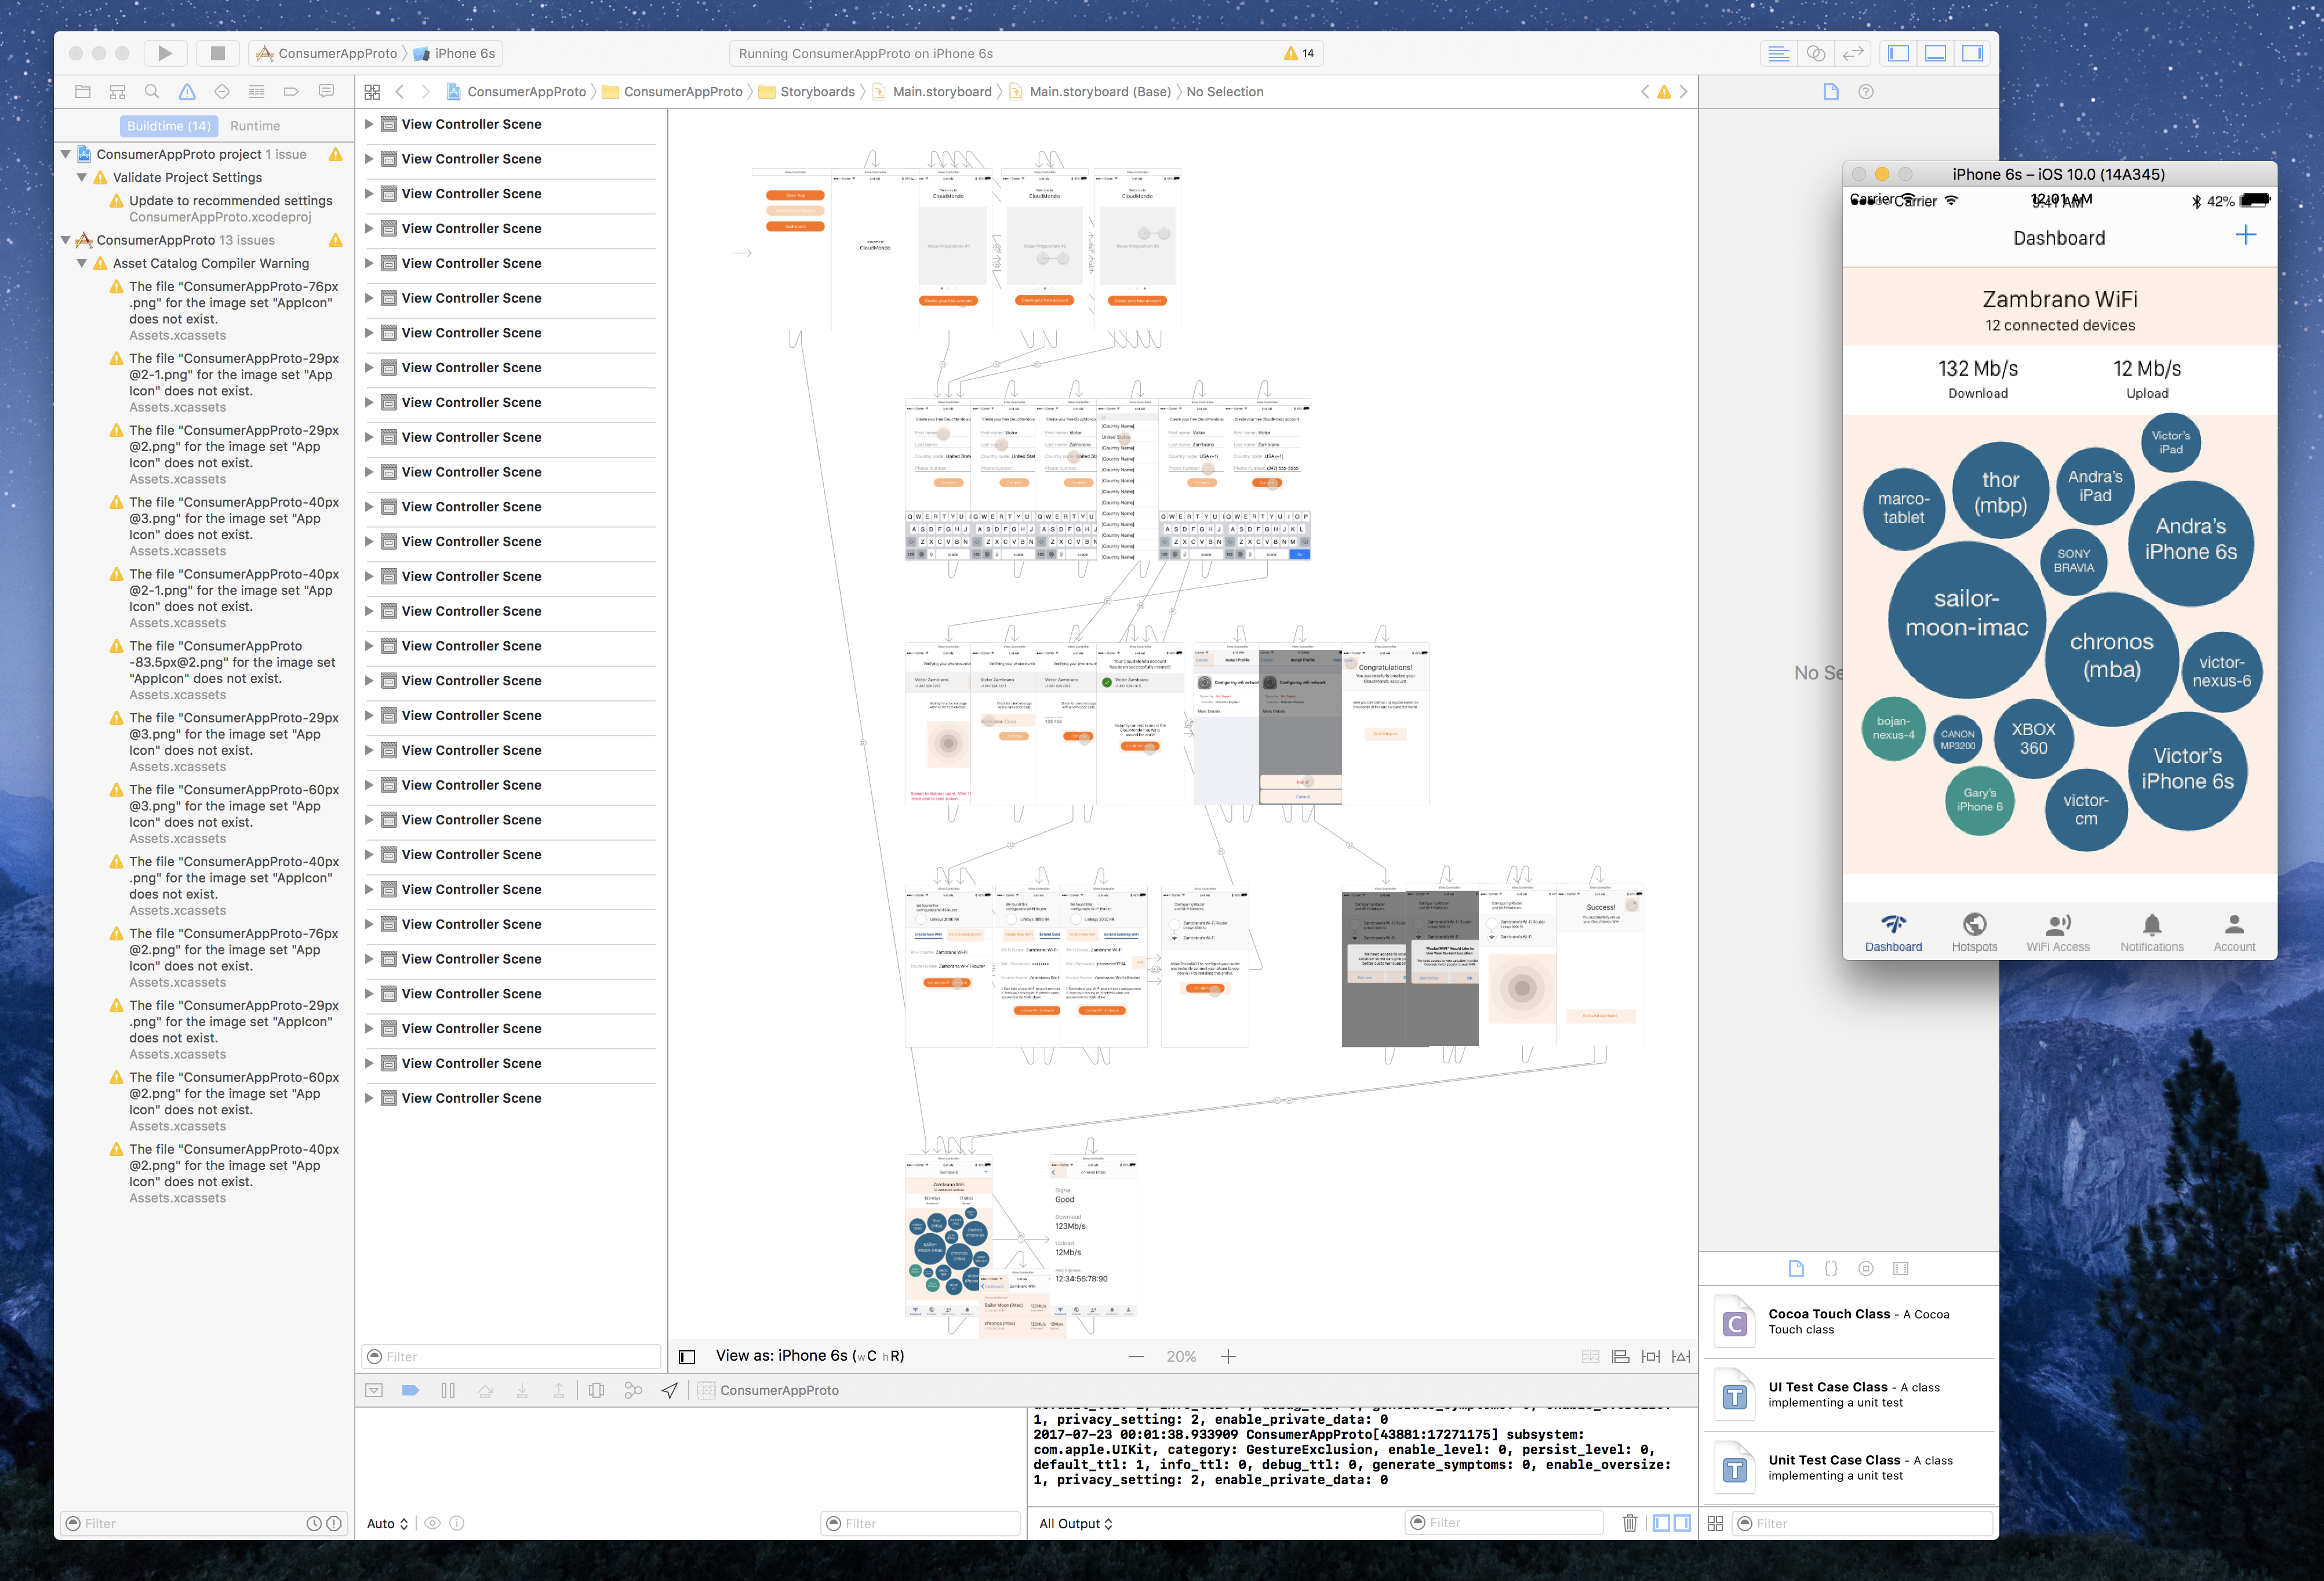Tap the WiFi Access tab in simulator
The width and height of the screenshot is (2324, 1581).
pyautogui.click(x=2058, y=932)
